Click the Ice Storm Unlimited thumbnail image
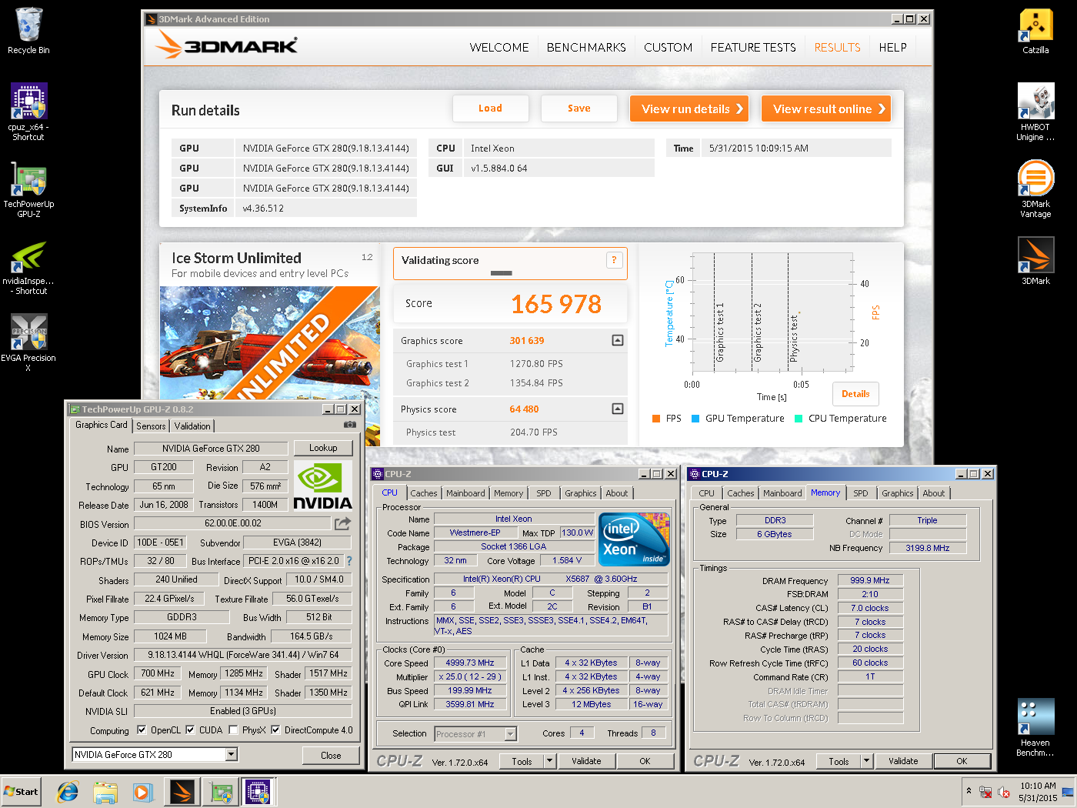Viewport: 1077px width, 808px height. click(269, 366)
